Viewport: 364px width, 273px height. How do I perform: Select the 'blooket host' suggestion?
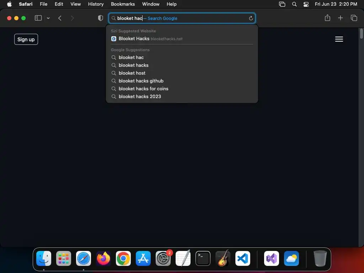coord(182,73)
